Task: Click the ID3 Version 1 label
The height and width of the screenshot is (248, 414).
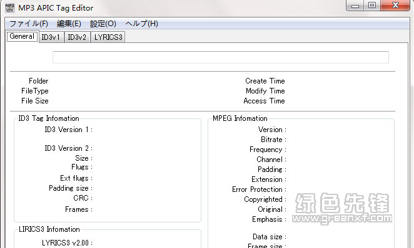Action: click(69, 130)
